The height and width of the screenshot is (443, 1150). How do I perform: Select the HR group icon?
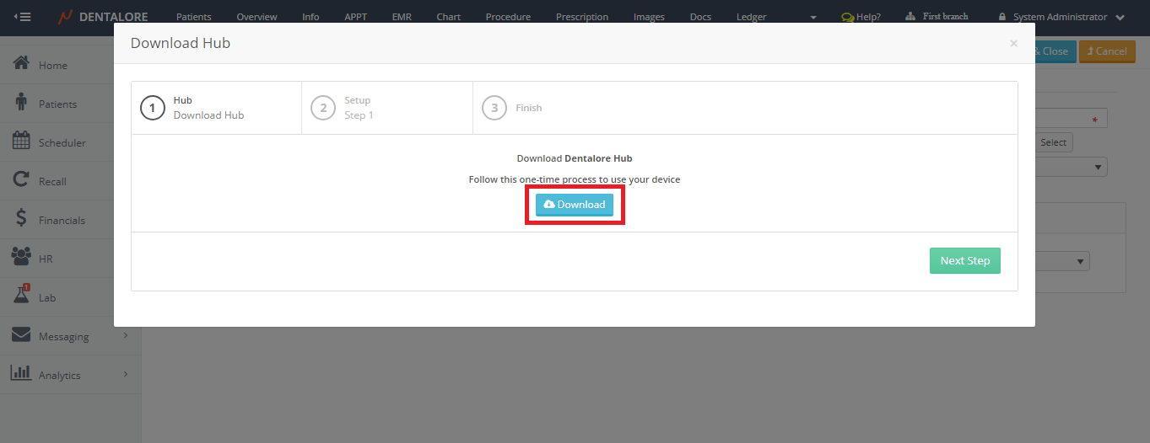[x=22, y=258]
